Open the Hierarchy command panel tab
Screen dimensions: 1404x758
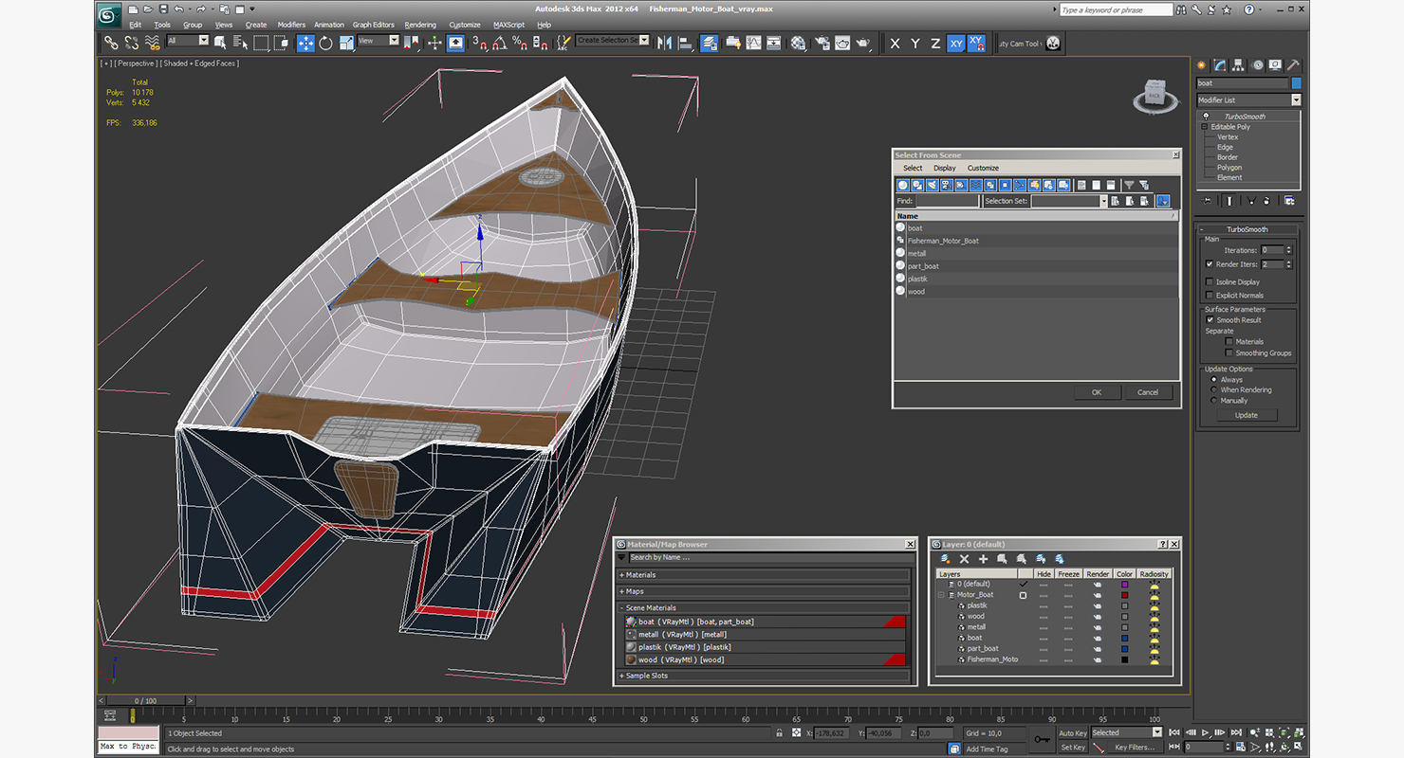1237,65
